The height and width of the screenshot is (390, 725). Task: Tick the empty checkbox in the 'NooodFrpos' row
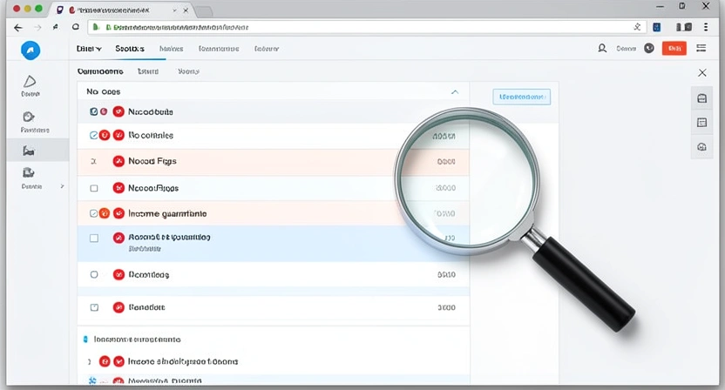coord(94,188)
